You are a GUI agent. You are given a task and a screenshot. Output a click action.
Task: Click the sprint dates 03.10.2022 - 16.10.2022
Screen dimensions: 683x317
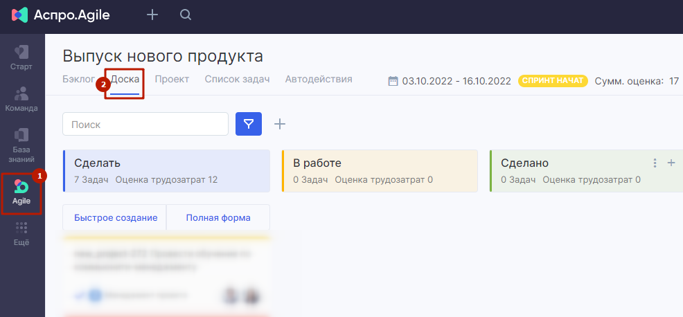click(x=456, y=81)
